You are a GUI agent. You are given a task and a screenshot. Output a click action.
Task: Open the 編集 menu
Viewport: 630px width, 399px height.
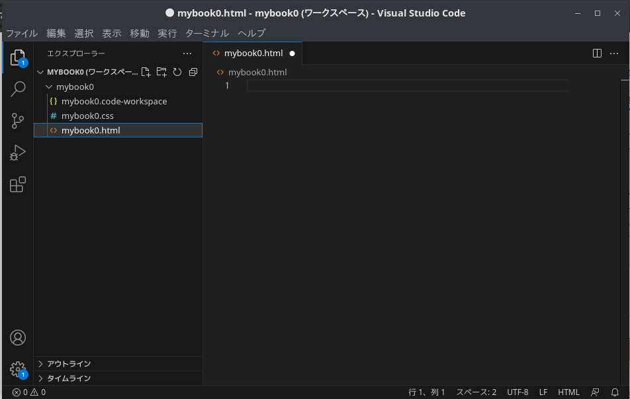coord(56,33)
